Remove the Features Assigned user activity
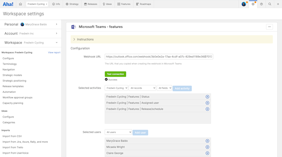The width and height of the screenshot is (282, 157). pyautogui.click(x=207, y=103)
